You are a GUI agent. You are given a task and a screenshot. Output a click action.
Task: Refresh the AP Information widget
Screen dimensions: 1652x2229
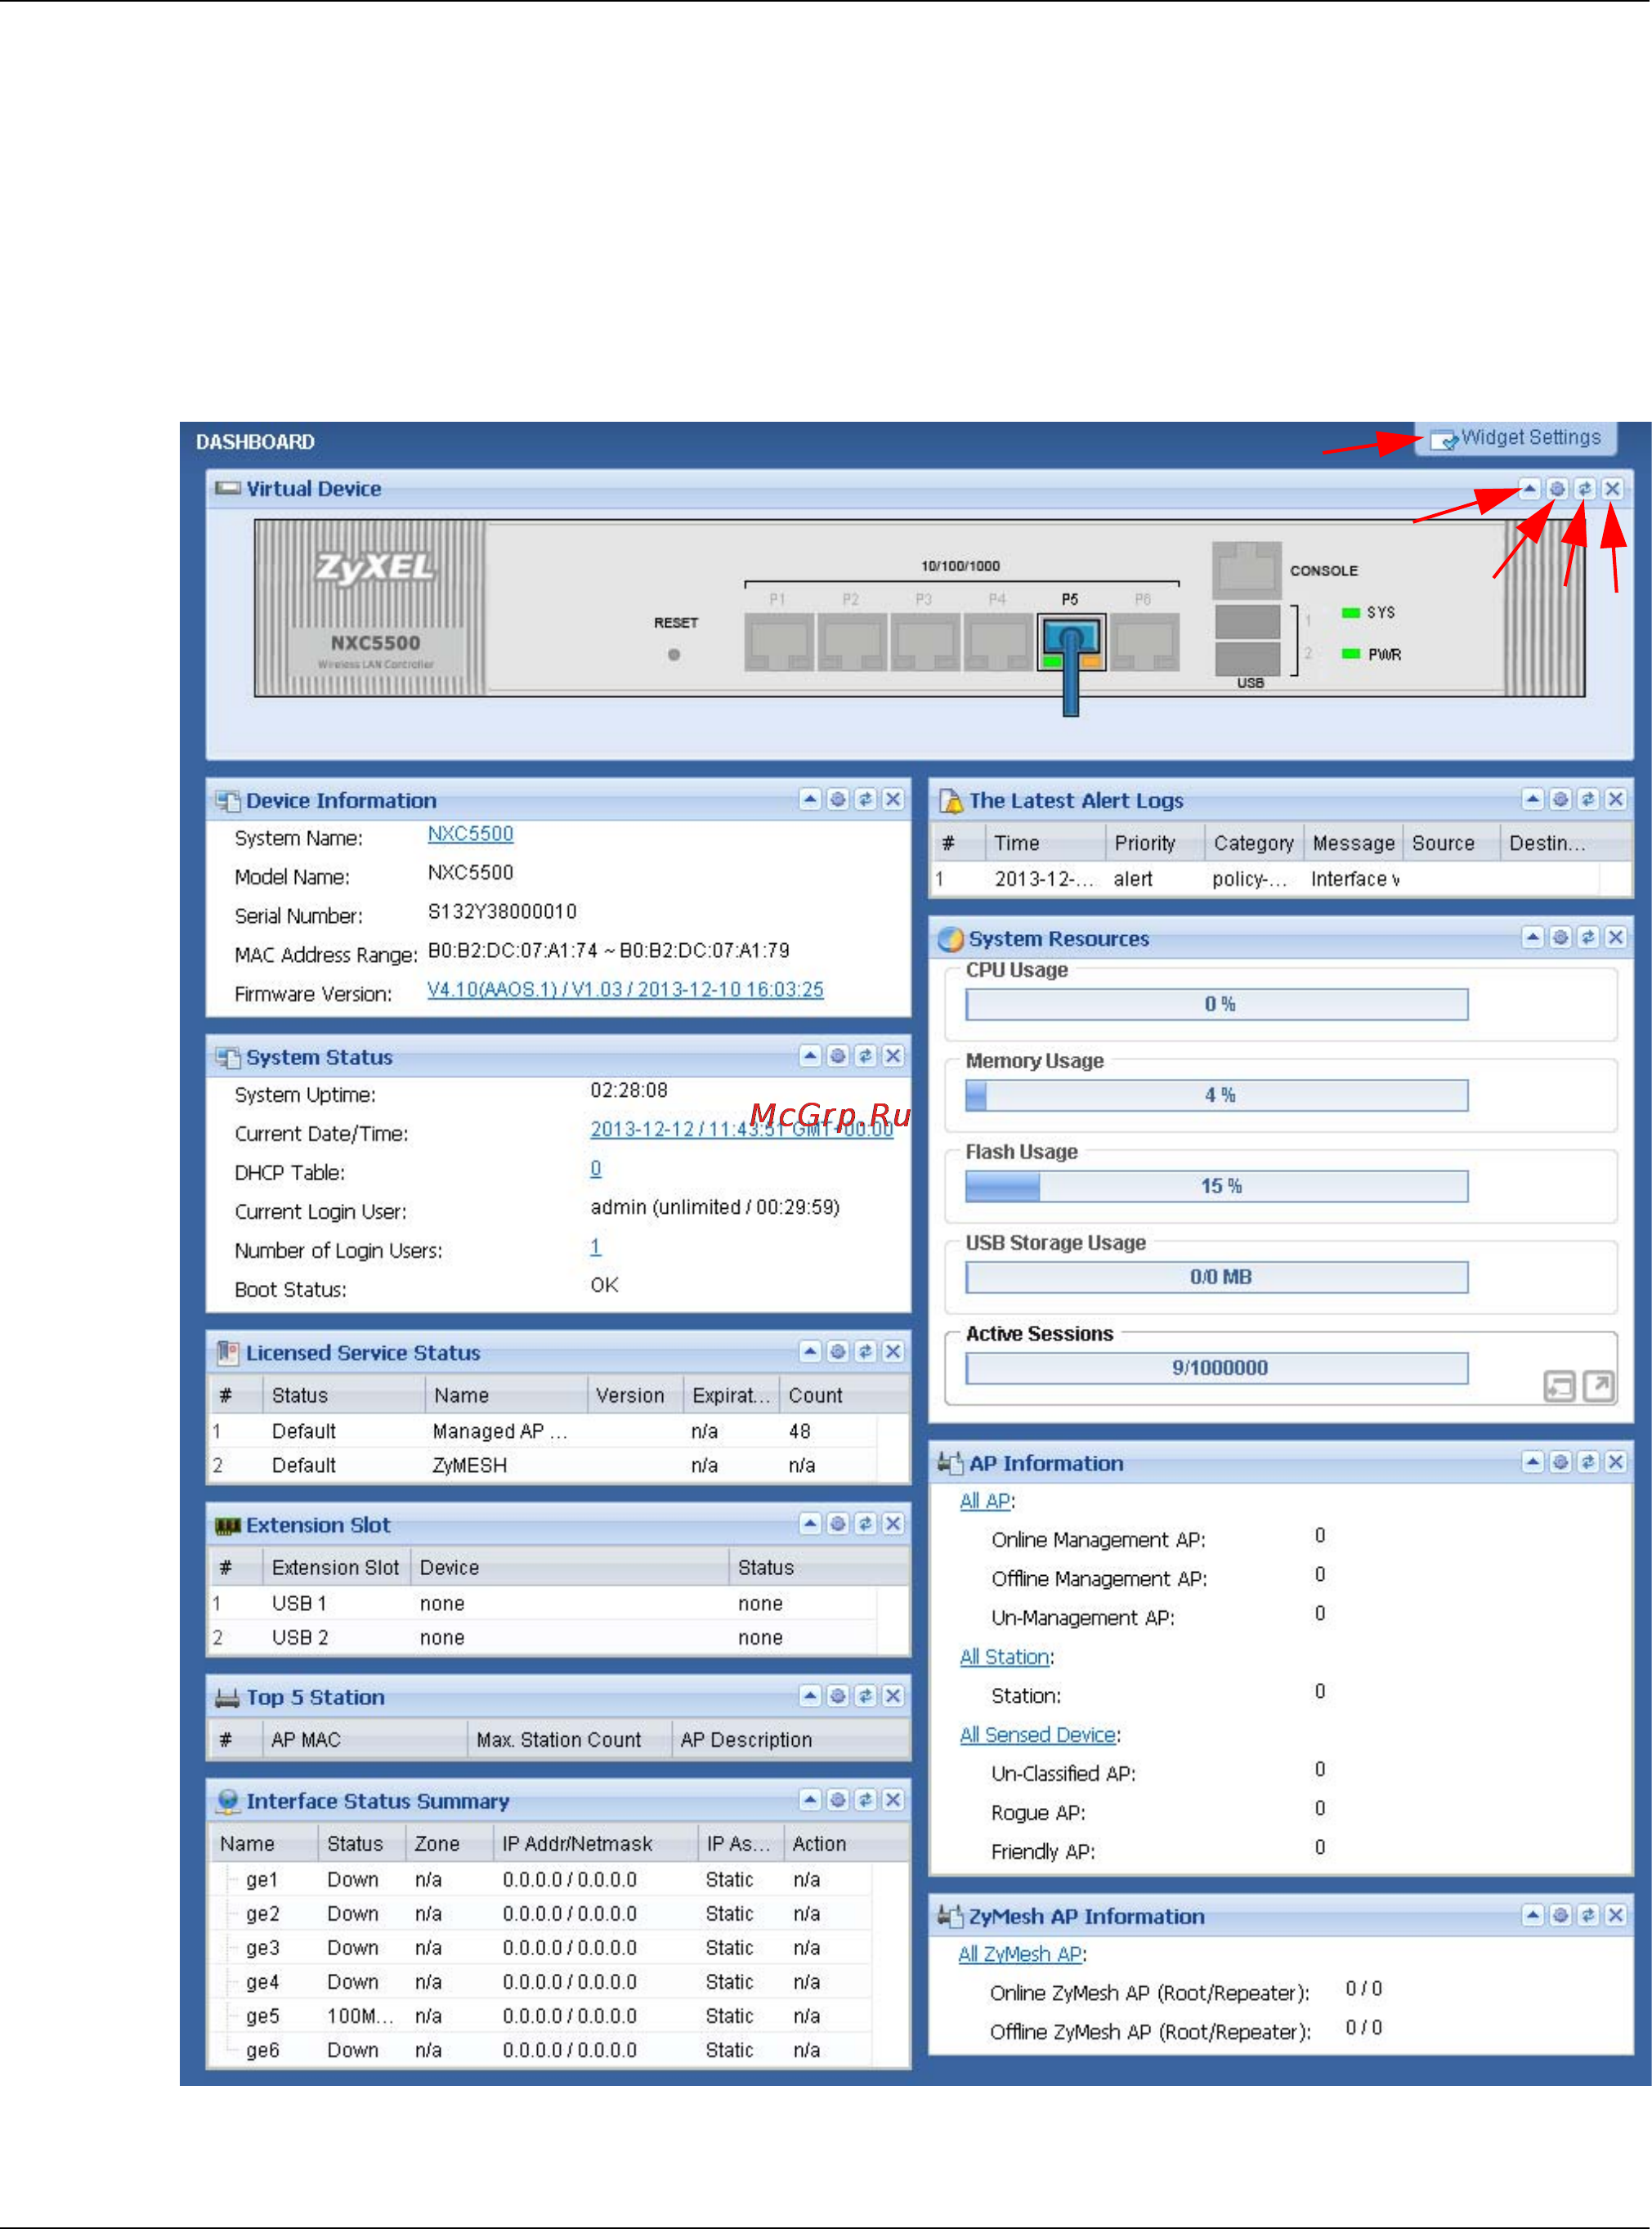point(1588,1462)
